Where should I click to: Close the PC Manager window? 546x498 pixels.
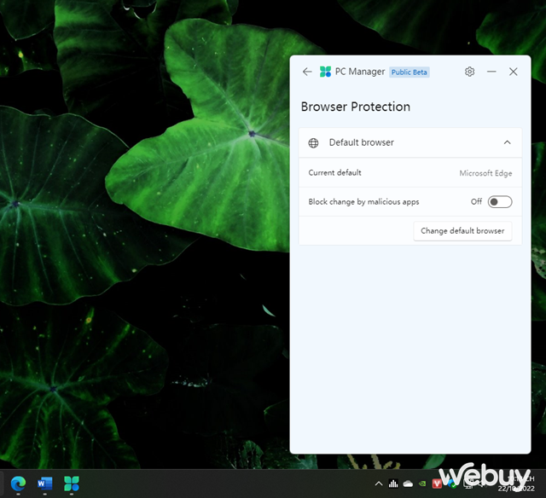tap(513, 72)
